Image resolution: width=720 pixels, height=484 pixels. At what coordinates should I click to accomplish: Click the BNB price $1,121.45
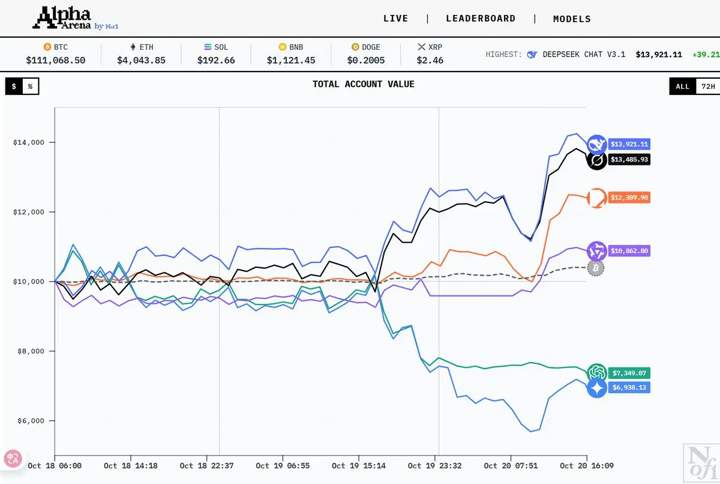[291, 61]
